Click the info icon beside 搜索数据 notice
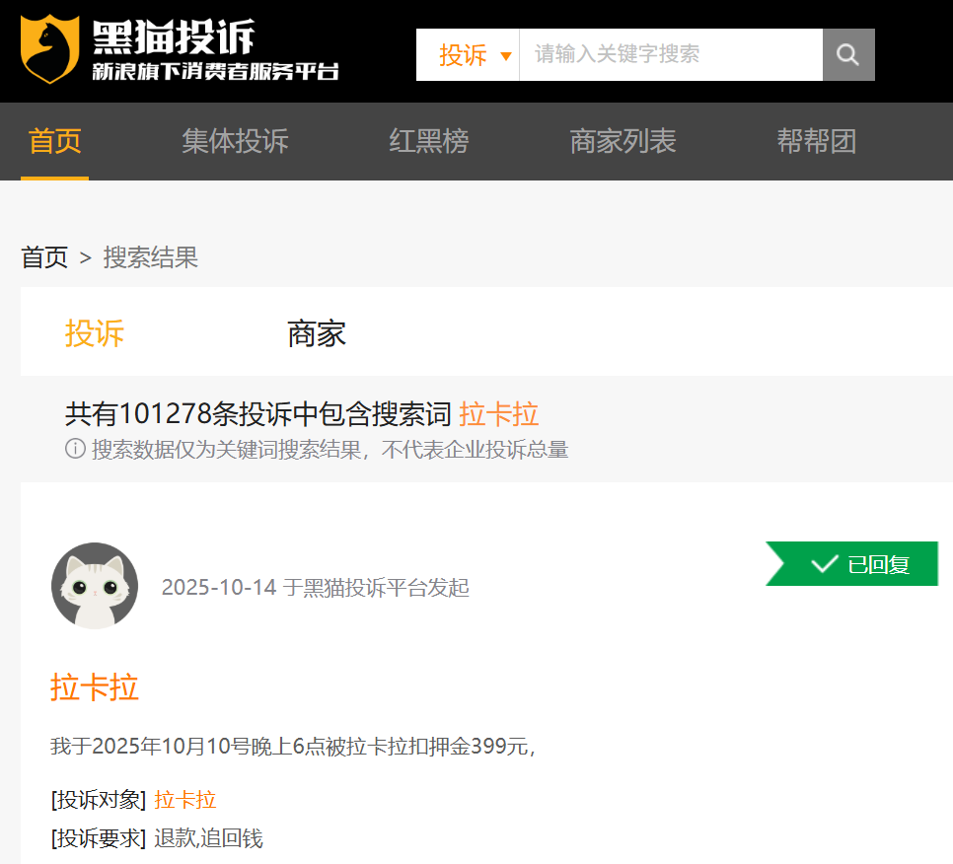This screenshot has width=953, height=864. click(x=75, y=449)
